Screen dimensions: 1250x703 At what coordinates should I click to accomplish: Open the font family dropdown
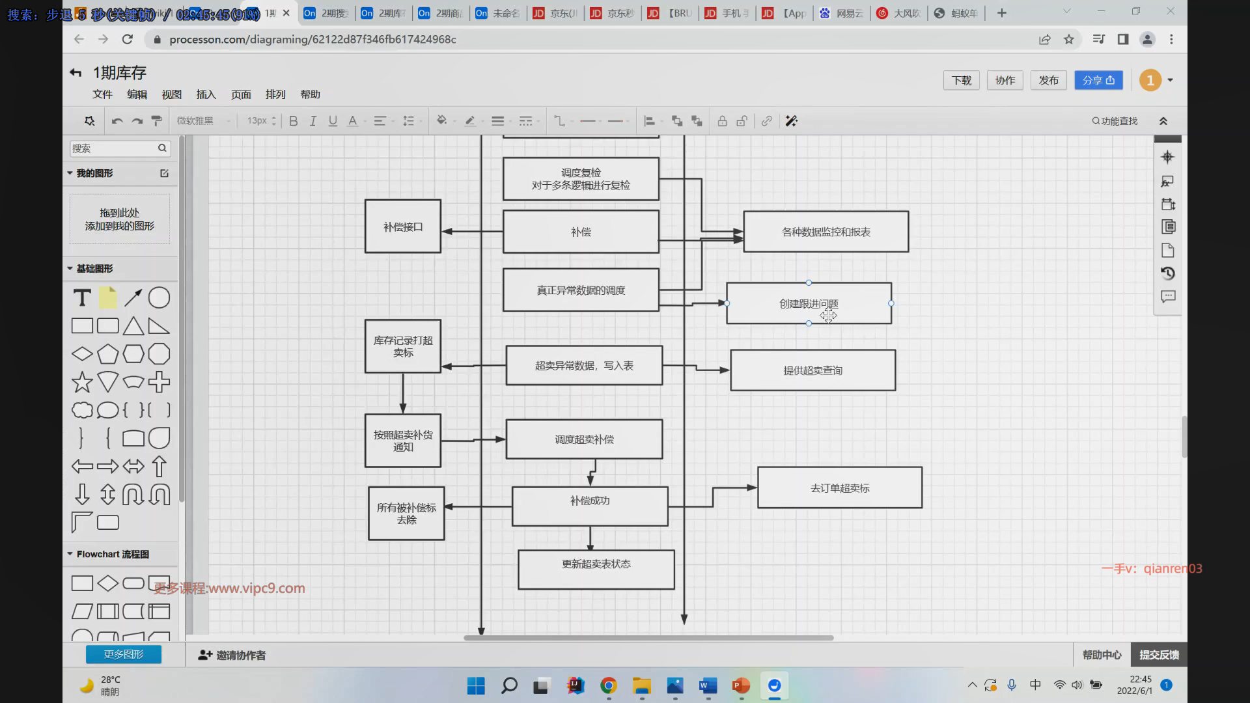[x=203, y=121]
